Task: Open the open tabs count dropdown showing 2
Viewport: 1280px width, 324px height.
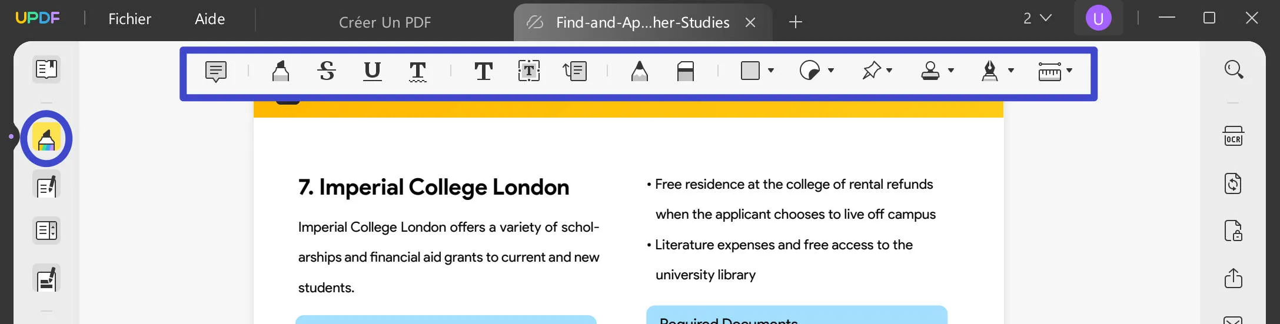Action: (1037, 18)
